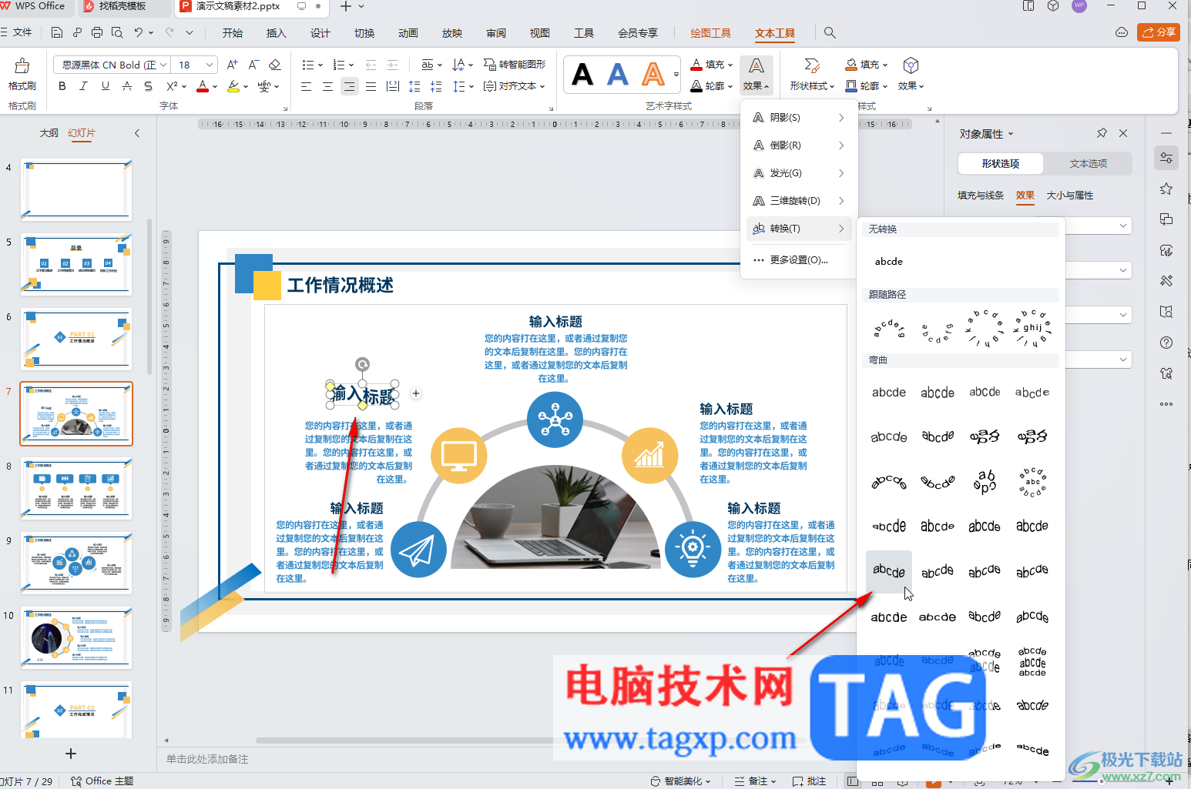
Task: Click the clear formatting eraser icon
Action: pos(275,65)
